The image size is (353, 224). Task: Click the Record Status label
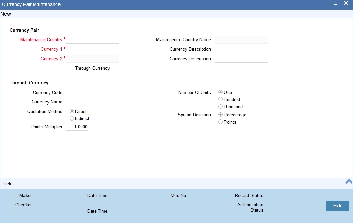(249, 196)
